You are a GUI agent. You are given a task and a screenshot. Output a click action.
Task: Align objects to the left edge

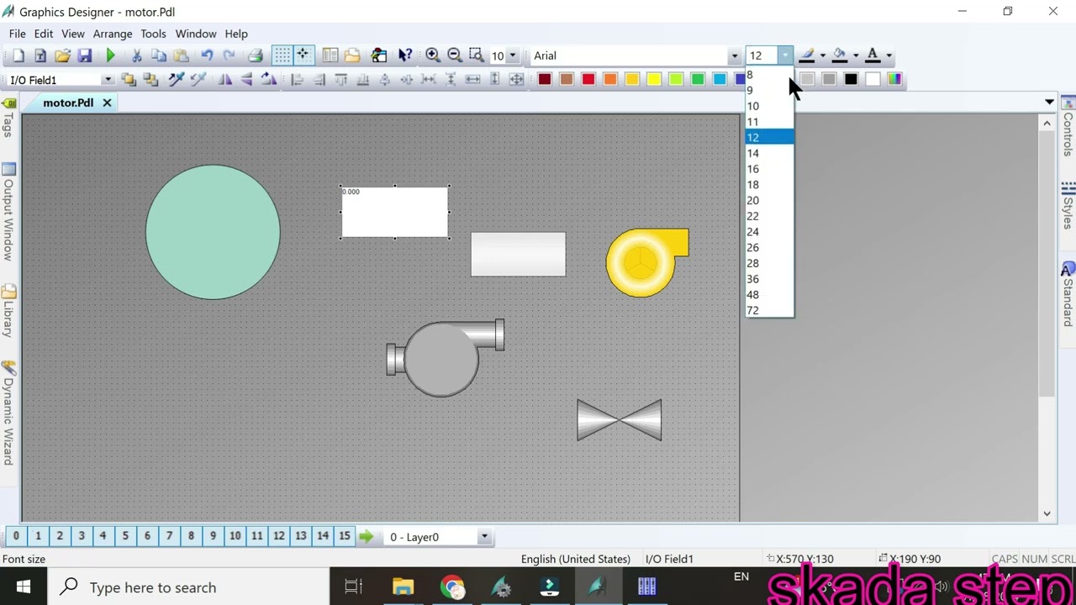click(x=297, y=79)
